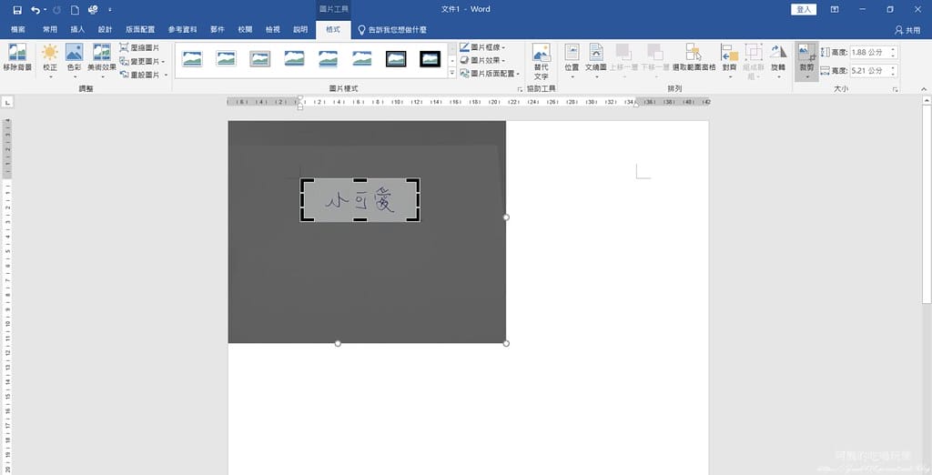This screenshot has width=932, height=475.
Task: Open ribbon display options icon
Action: click(x=835, y=9)
